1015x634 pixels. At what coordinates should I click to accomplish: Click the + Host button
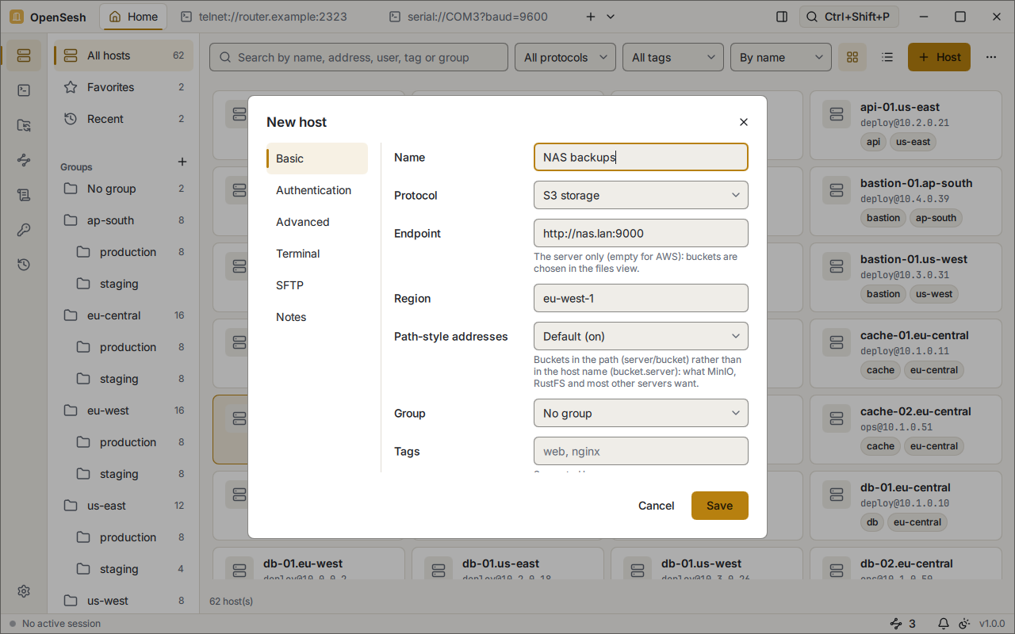939,57
